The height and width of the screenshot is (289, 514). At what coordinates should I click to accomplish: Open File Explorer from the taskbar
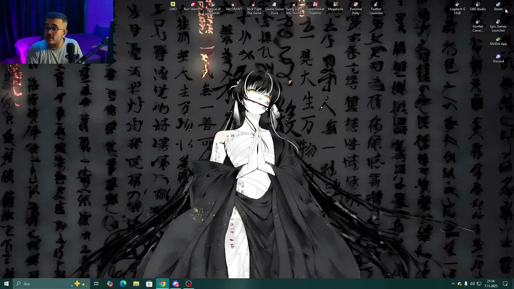(136, 284)
